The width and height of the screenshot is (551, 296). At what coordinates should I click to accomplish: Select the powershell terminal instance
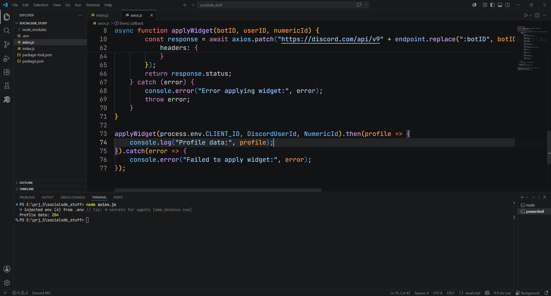coord(534,211)
